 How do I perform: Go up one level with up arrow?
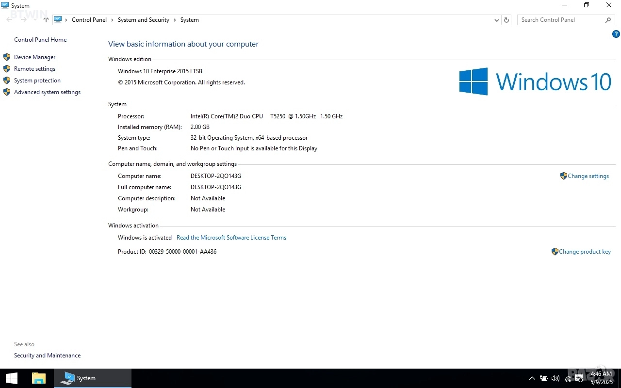pyautogui.click(x=46, y=20)
